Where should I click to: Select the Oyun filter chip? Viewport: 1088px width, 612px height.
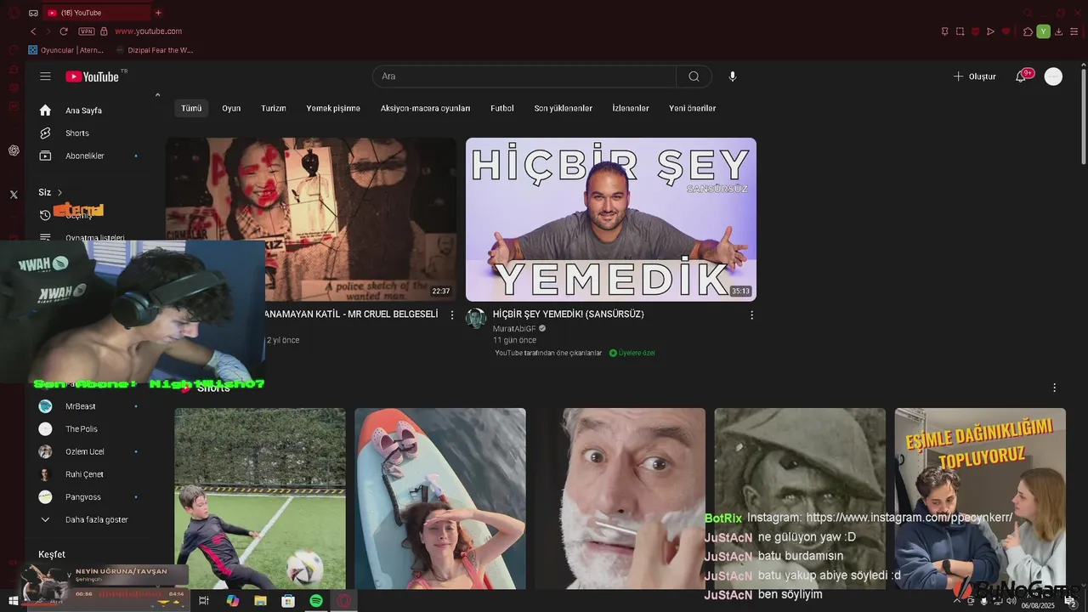click(x=231, y=108)
